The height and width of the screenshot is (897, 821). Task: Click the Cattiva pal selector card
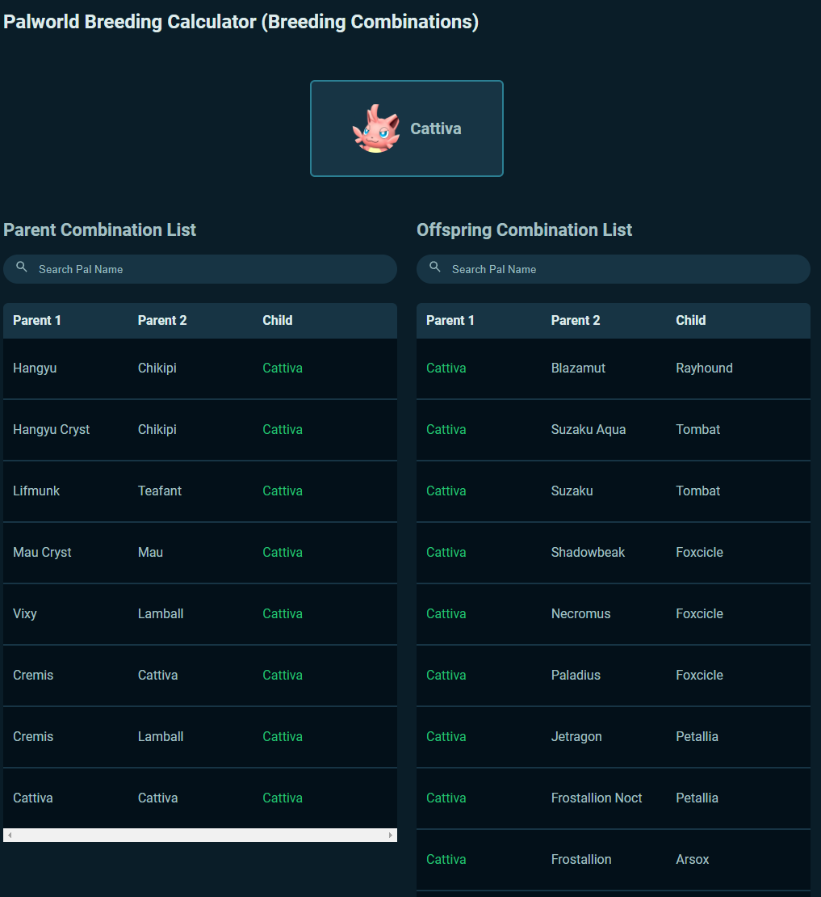pos(406,128)
